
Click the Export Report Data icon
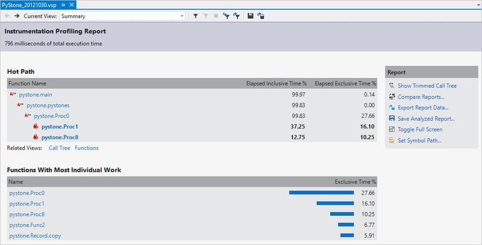[x=392, y=107]
